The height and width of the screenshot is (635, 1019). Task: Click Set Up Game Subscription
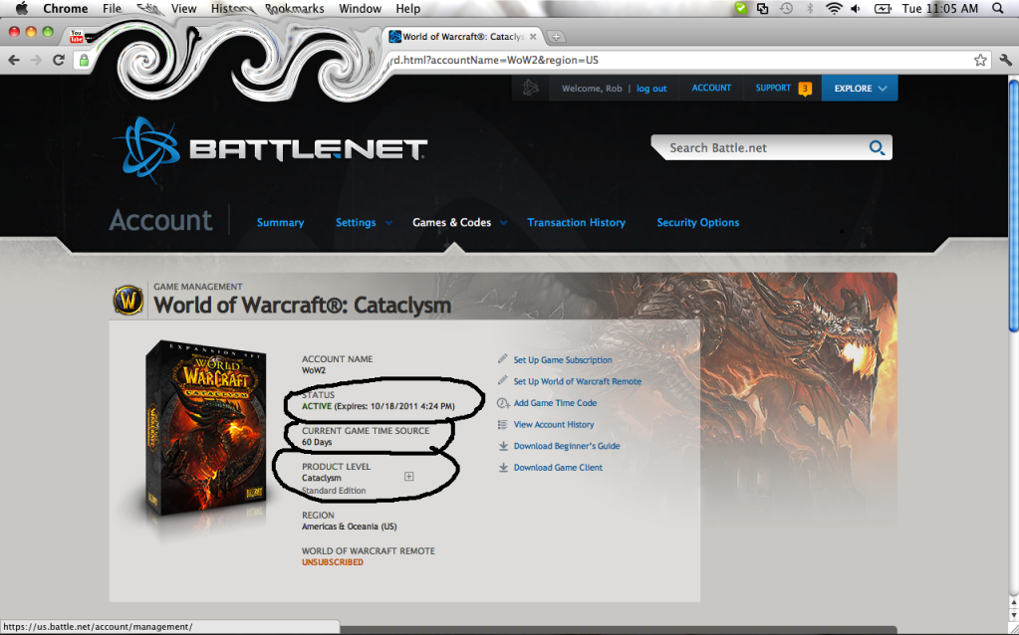coord(563,359)
